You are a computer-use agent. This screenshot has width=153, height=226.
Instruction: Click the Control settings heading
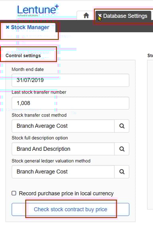tap(23, 56)
